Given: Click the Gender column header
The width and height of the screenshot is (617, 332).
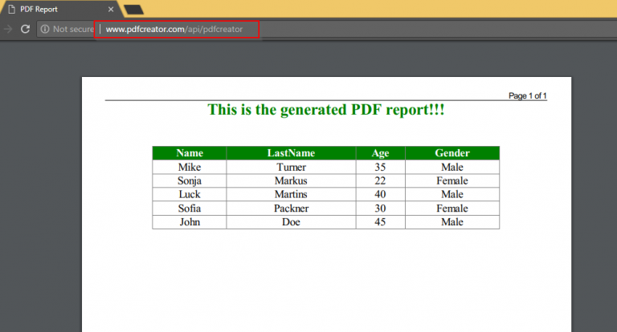Looking at the screenshot, I should point(452,153).
